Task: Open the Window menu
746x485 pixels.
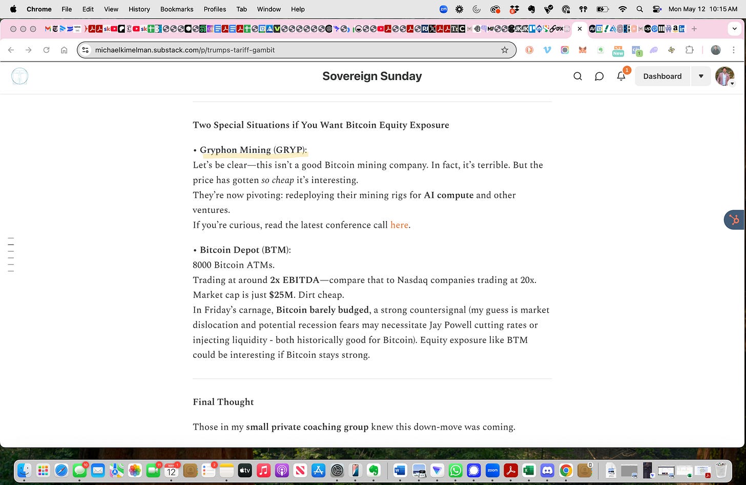Action: point(269,9)
